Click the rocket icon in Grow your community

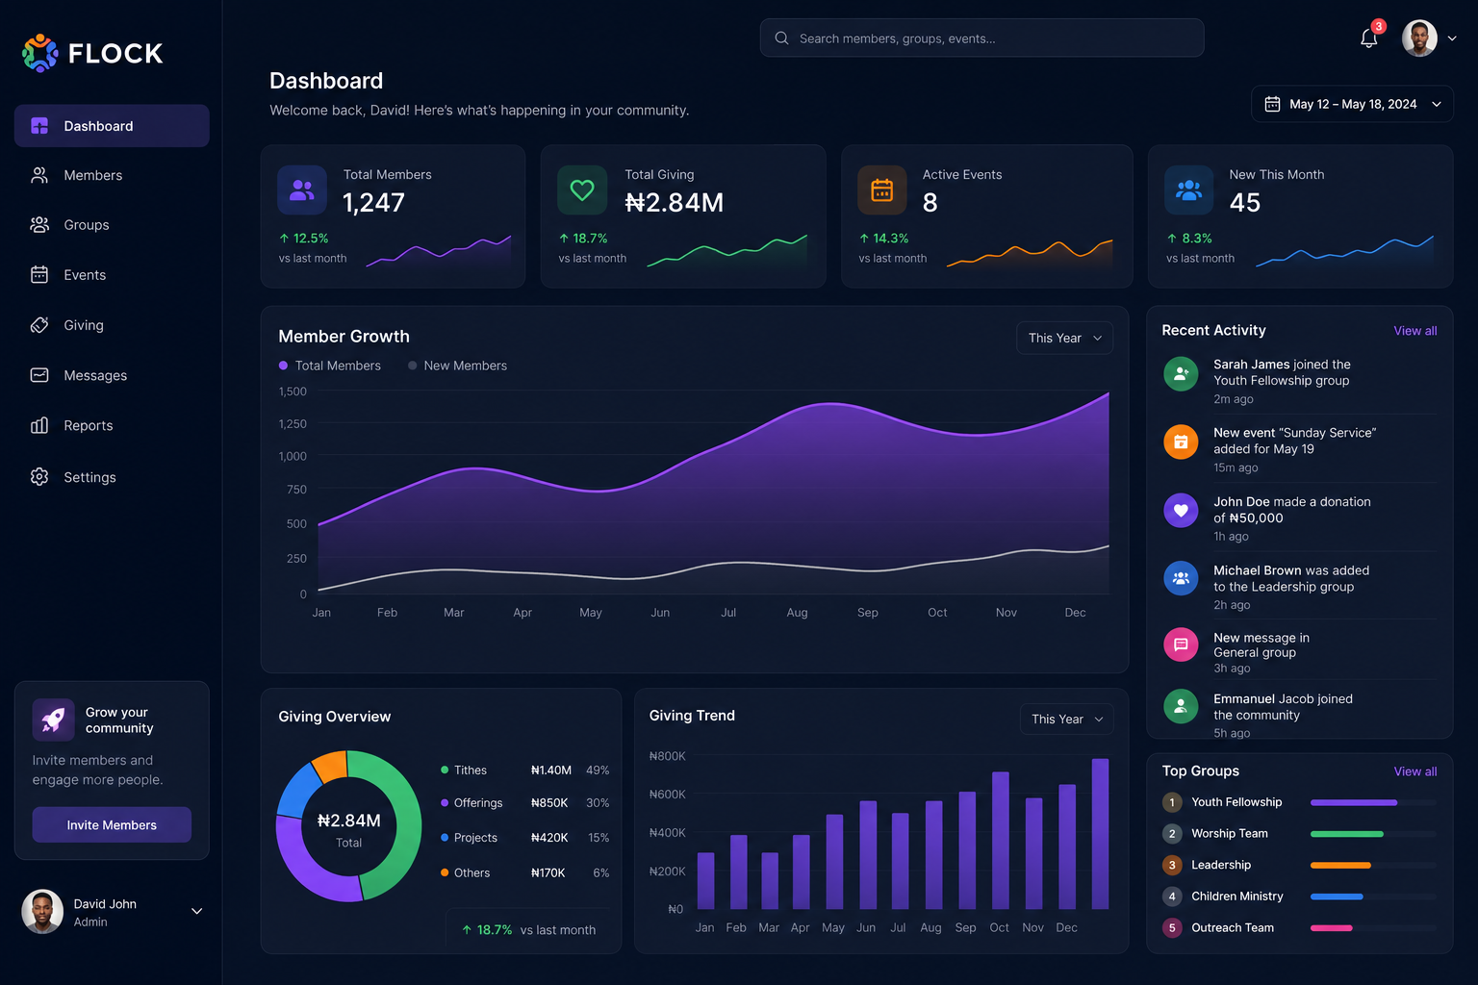(x=53, y=720)
